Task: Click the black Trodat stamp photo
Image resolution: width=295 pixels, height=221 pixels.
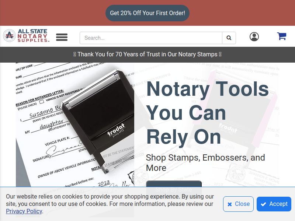Action: pos(75,124)
